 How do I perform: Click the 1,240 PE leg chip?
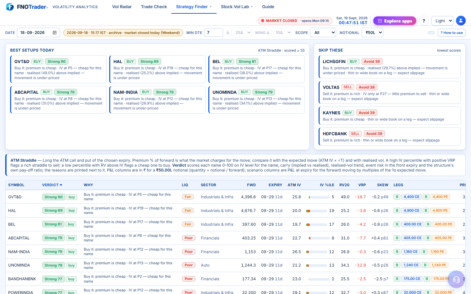point(439,265)
